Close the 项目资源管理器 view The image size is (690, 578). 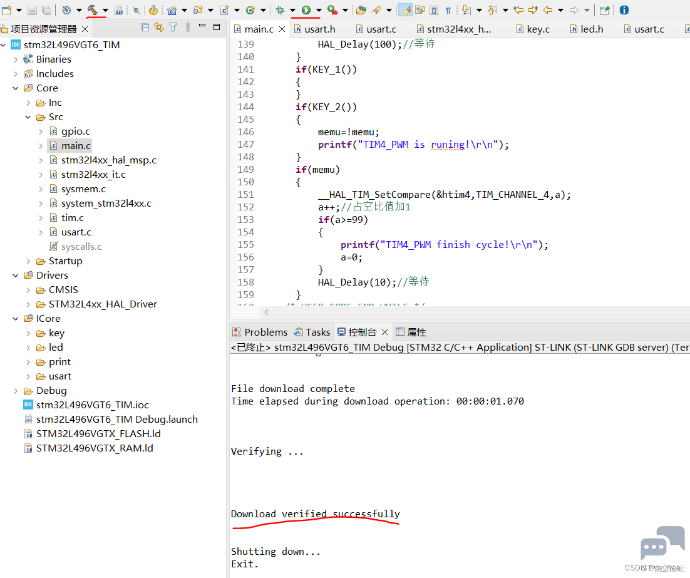85,29
